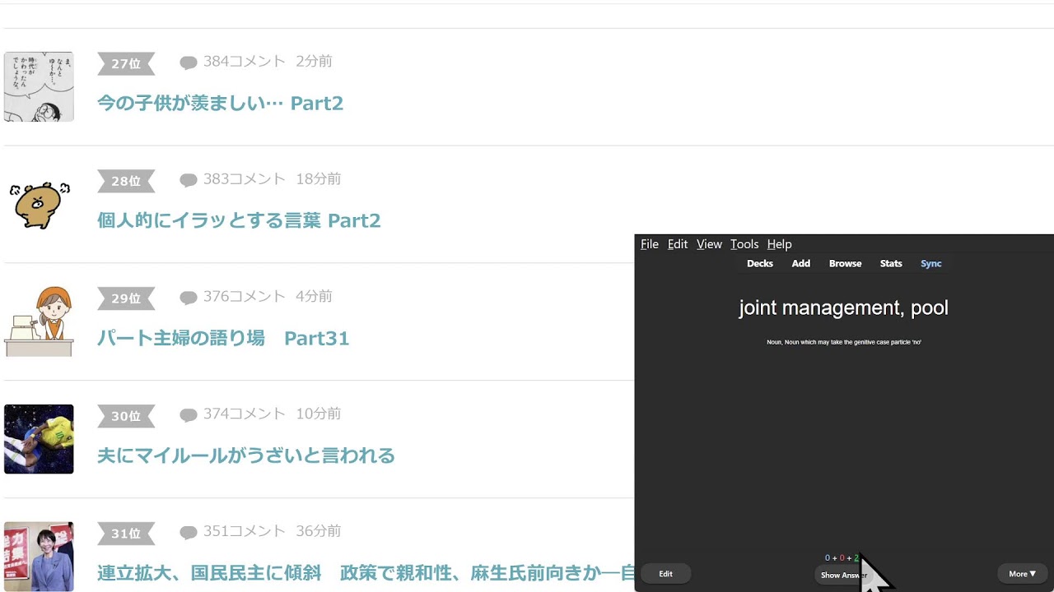Click the soccer player thumbnail for rank 30
Image resolution: width=1054 pixels, height=592 pixels.
point(39,439)
